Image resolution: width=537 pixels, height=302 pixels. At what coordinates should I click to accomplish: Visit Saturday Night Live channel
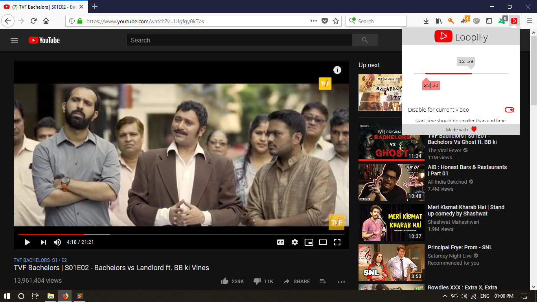(x=450, y=256)
